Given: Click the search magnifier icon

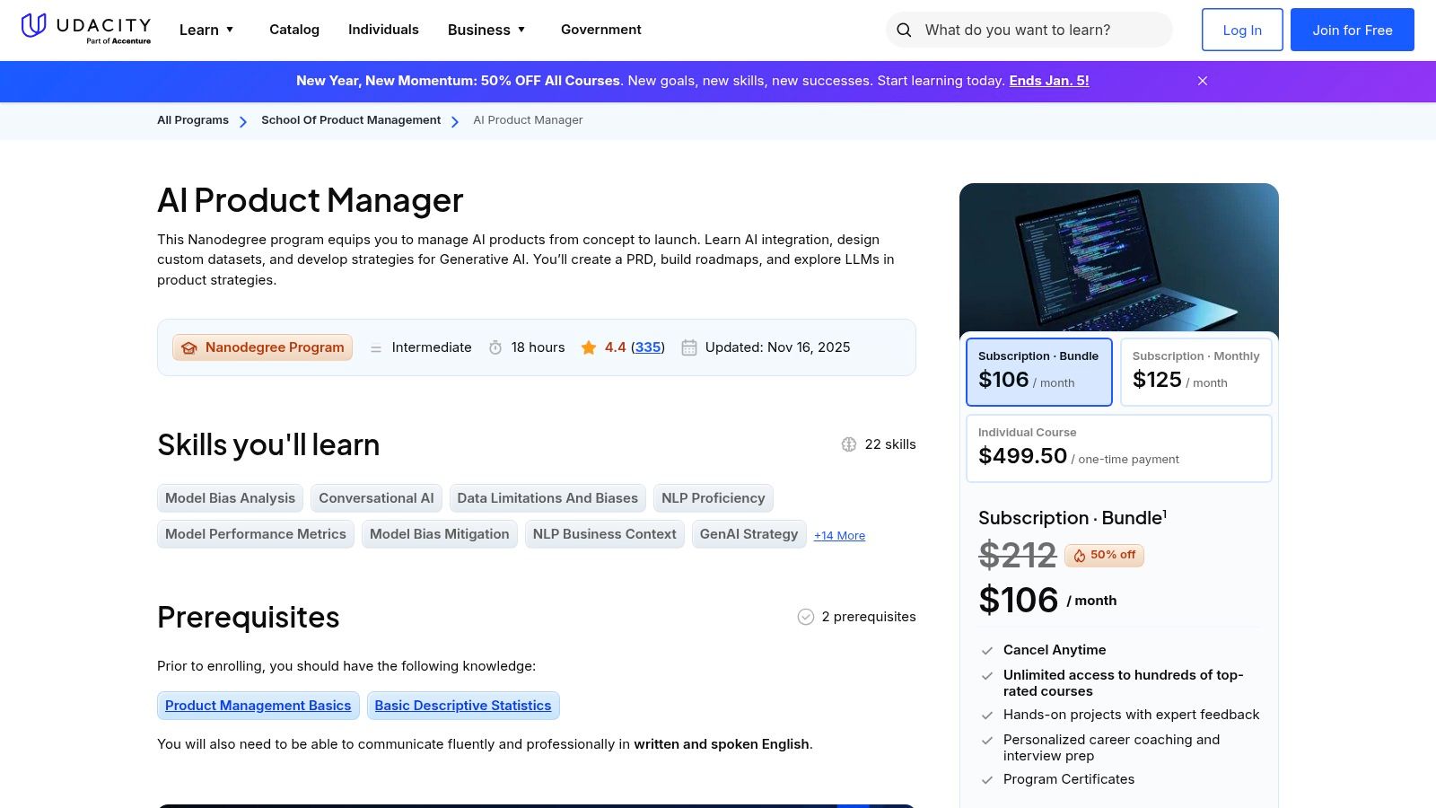Looking at the screenshot, I should click(904, 30).
